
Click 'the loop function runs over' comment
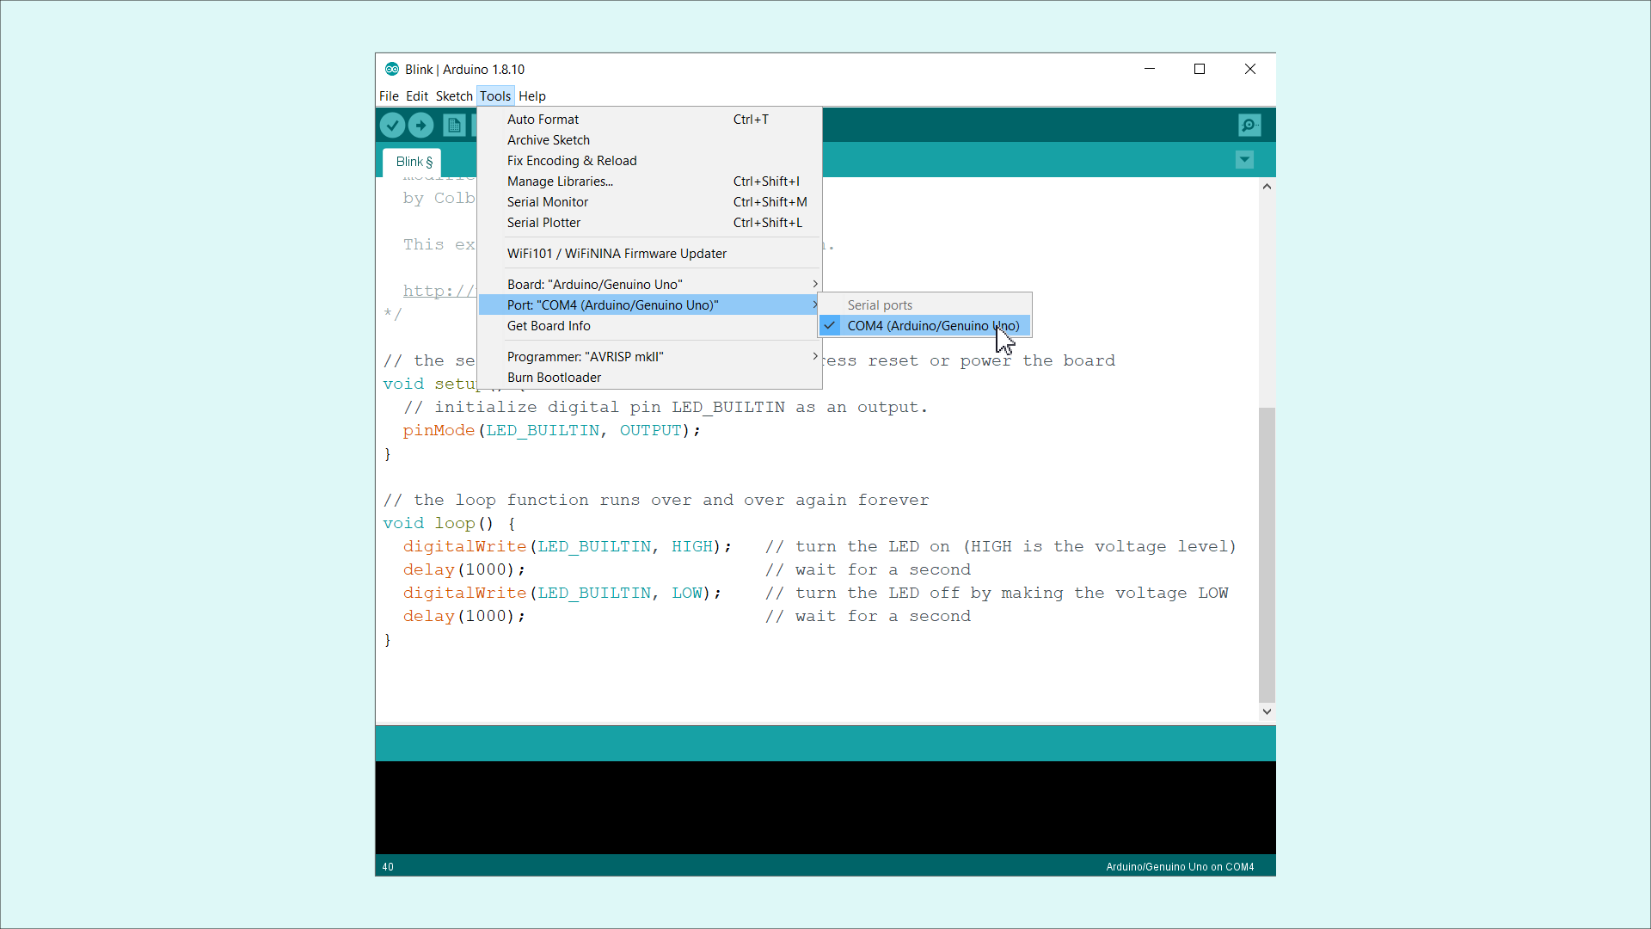click(x=656, y=500)
